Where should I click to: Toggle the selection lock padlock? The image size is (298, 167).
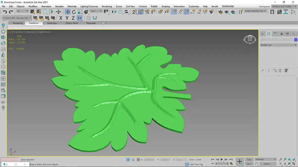(133, 160)
